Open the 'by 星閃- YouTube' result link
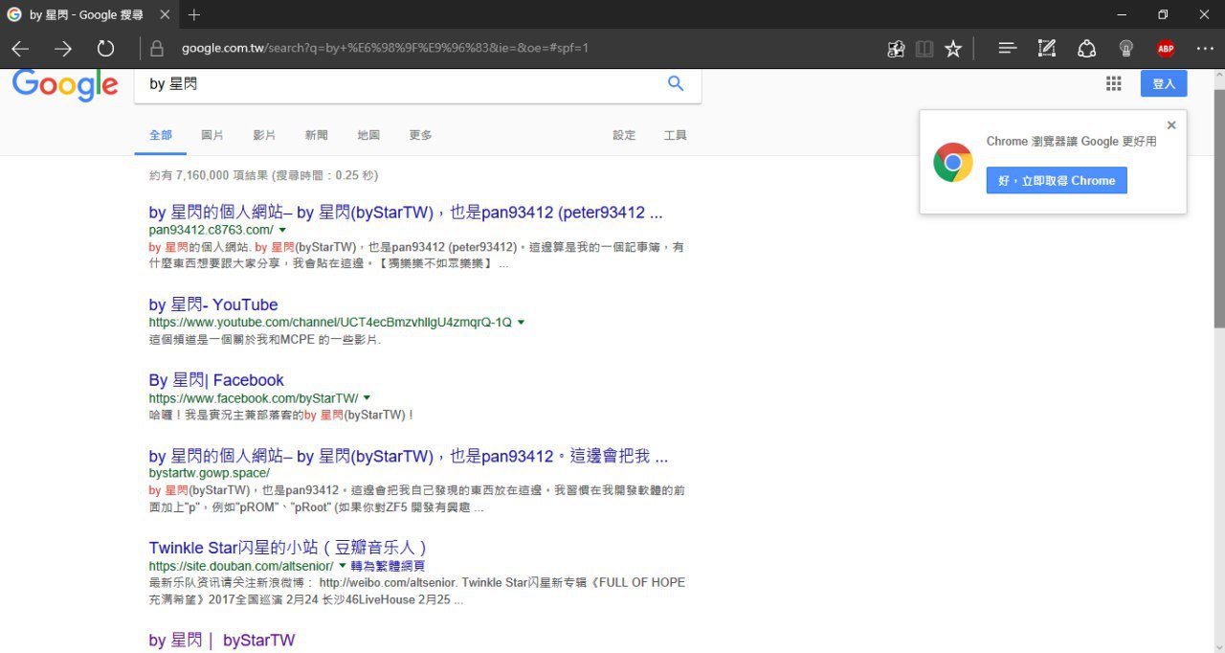 tap(213, 305)
